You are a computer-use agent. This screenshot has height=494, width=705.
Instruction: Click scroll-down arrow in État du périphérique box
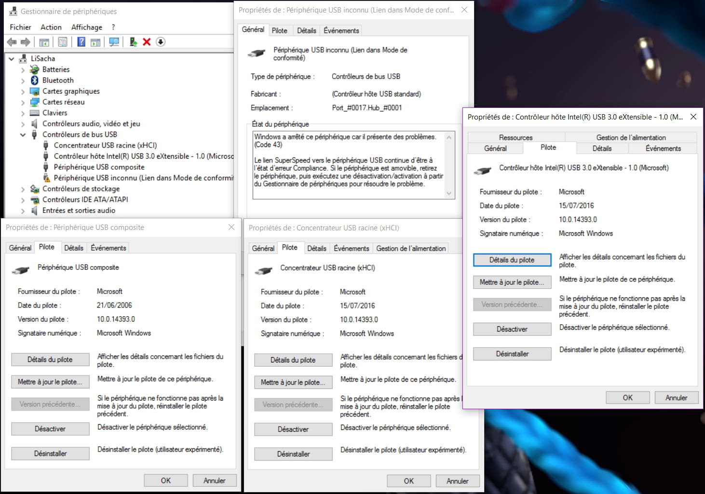(449, 193)
